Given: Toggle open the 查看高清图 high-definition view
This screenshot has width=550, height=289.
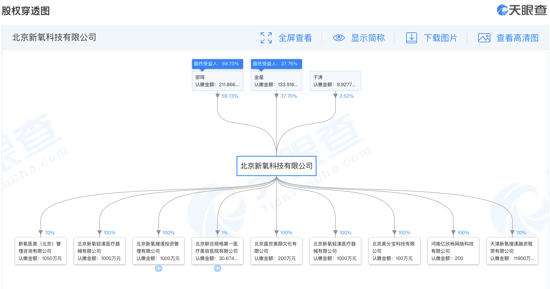Looking at the screenshot, I should pyautogui.click(x=517, y=38).
